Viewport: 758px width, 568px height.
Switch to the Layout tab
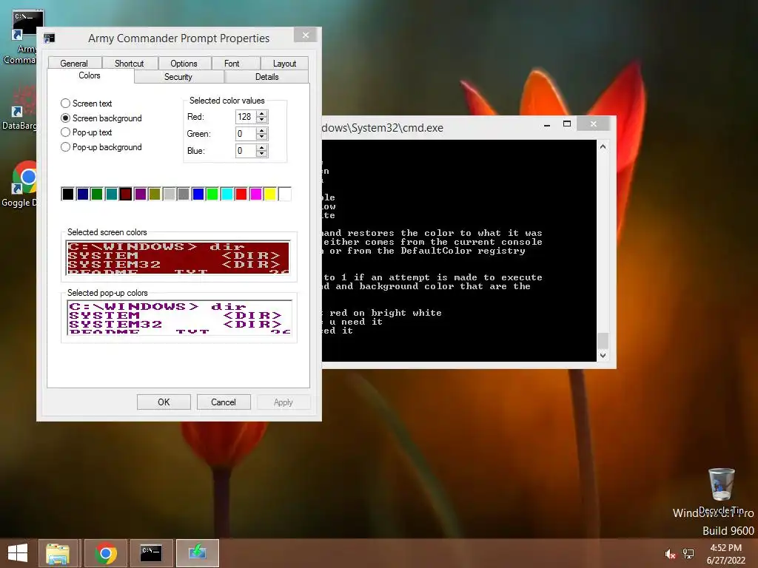[284, 64]
